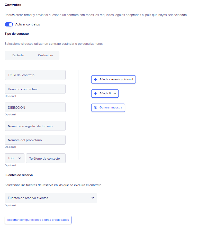Switch to the Costumbre contract type tab
Image resolution: width=207 pixels, height=230 pixels.
46,55
